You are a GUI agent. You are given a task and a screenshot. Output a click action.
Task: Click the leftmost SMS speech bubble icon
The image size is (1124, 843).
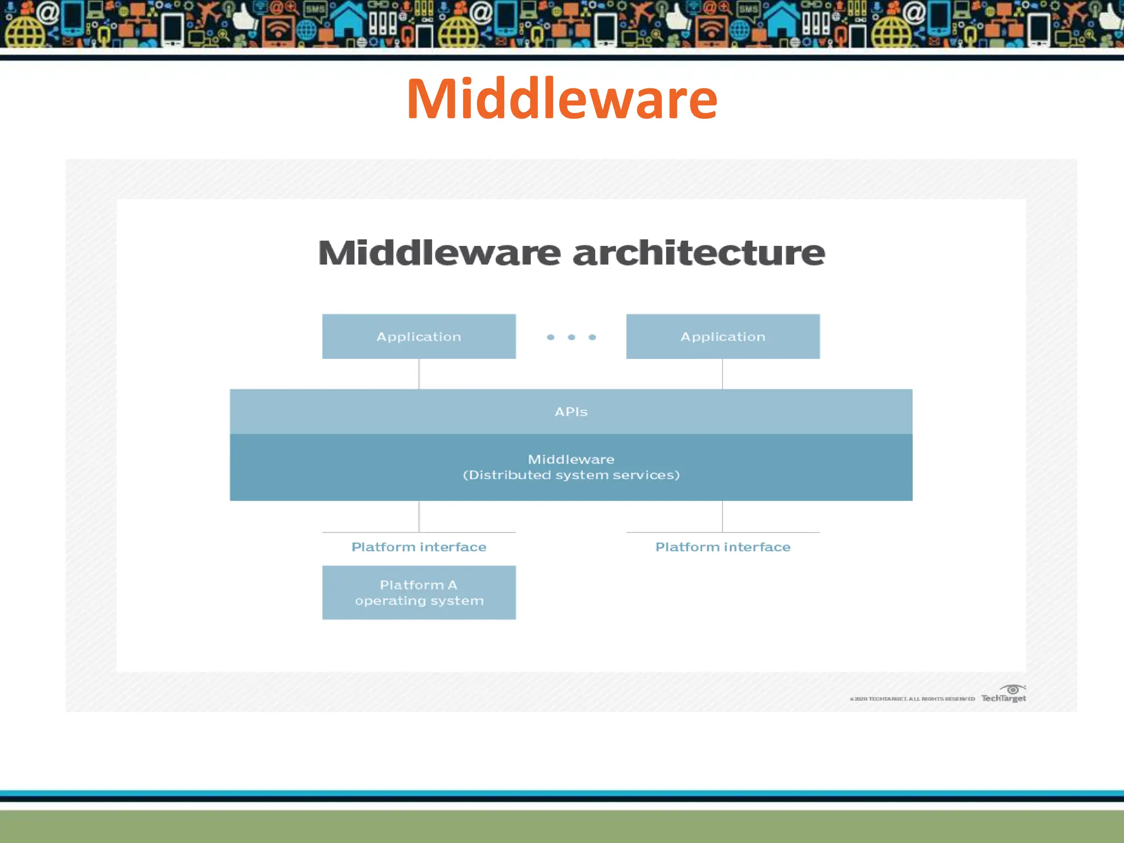pyautogui.click(x=315, y=9)
